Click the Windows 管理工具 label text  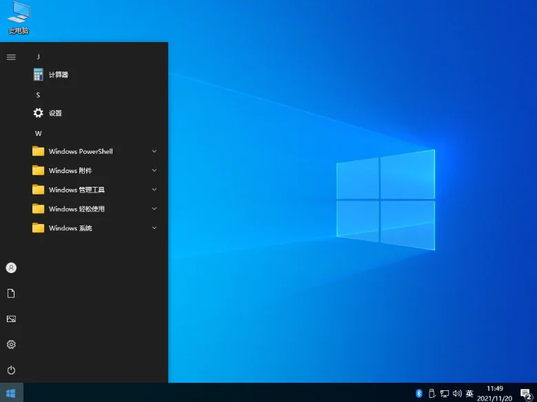(x=77, y=190)
